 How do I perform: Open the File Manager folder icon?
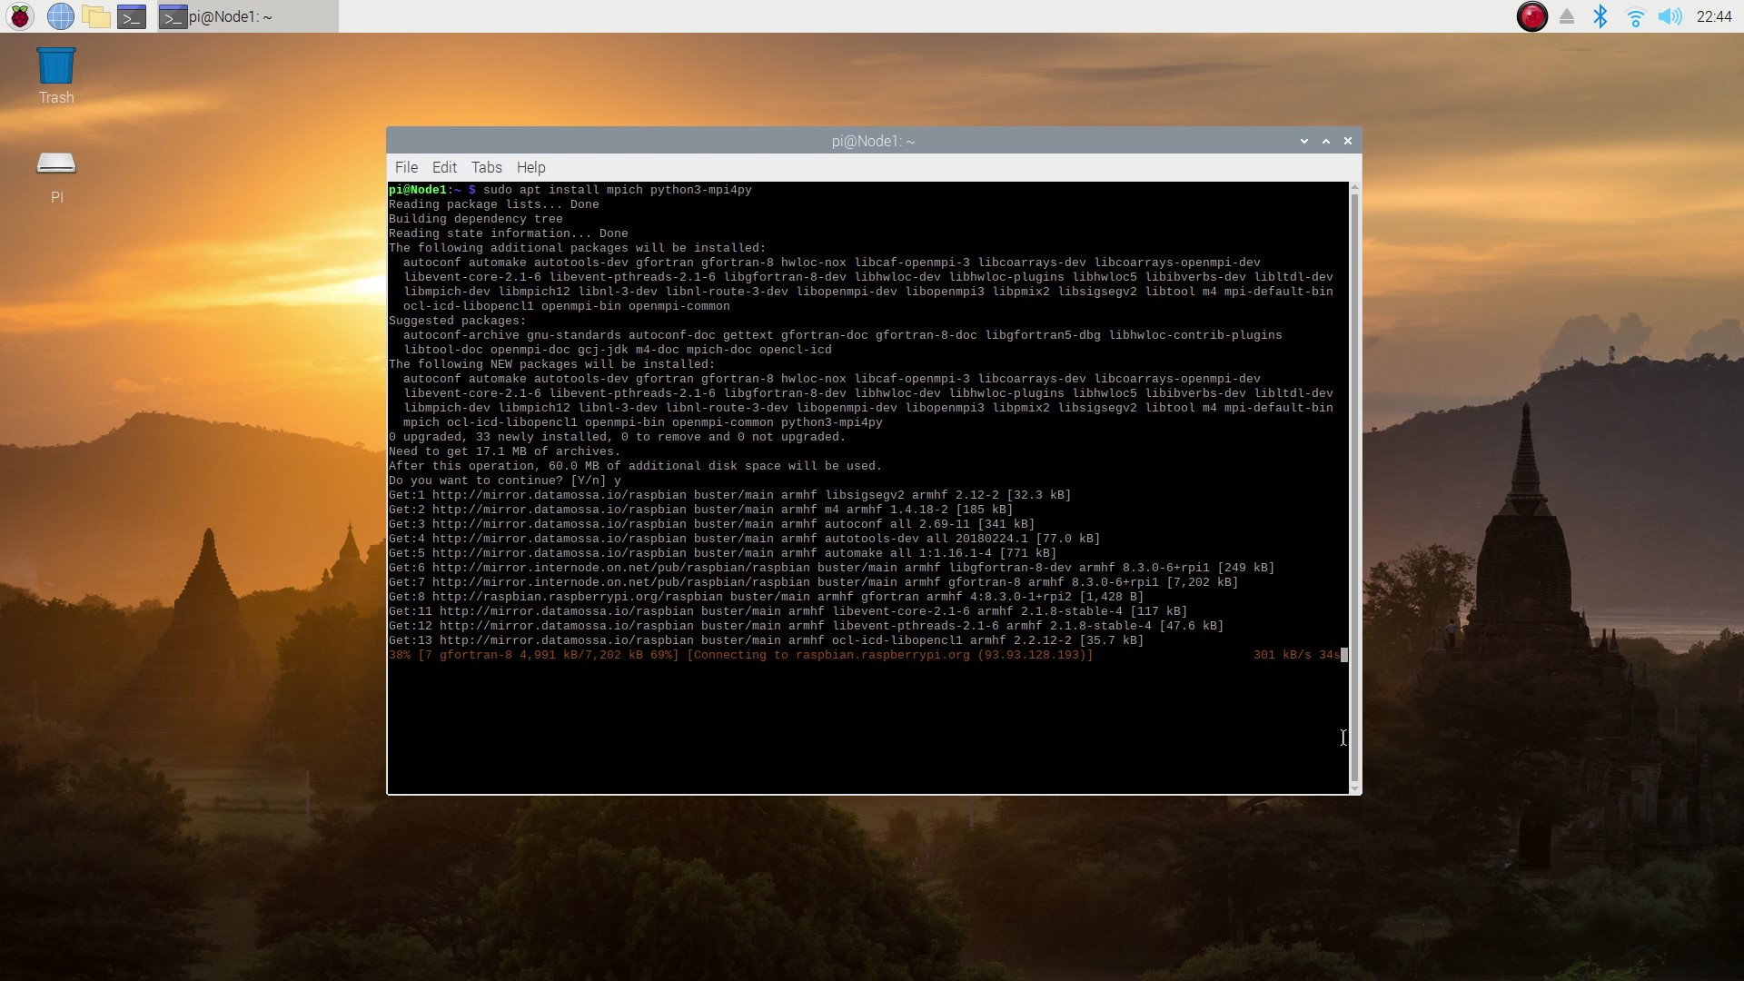click(x=95, y=16)
